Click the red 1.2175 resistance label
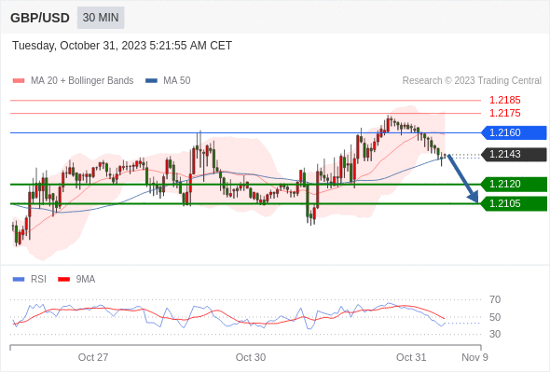This screenshot has height=373, width=550. (x=504, y=113)
